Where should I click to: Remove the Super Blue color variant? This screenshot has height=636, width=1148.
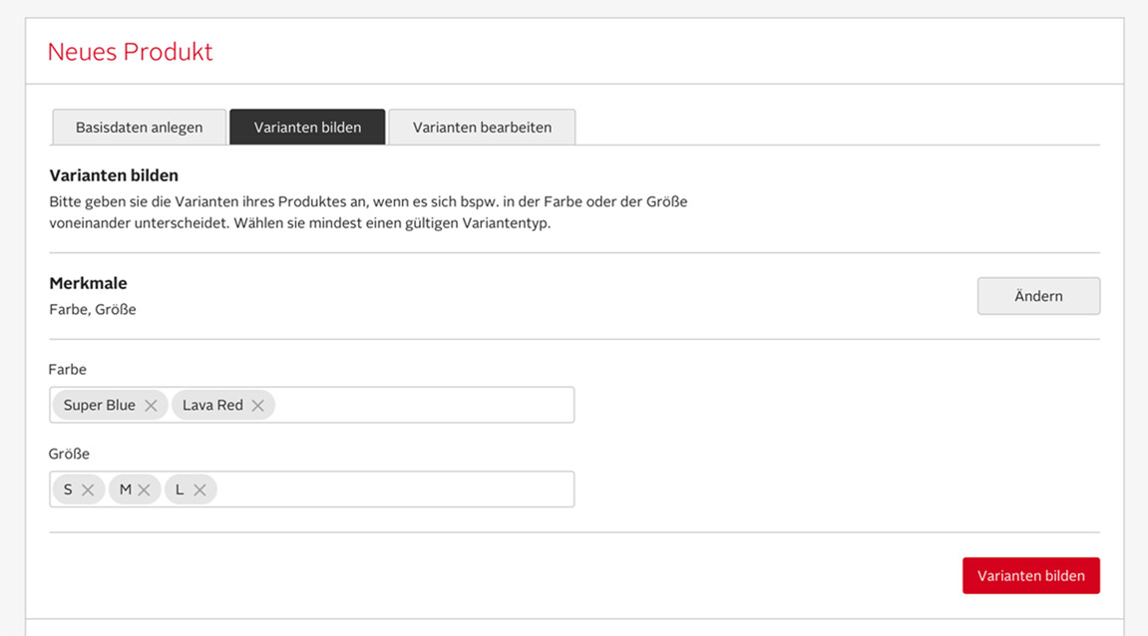[151, 405]
